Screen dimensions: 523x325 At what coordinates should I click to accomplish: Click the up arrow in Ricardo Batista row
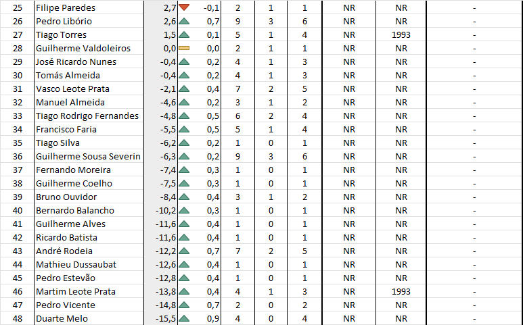tap(184, 237)
